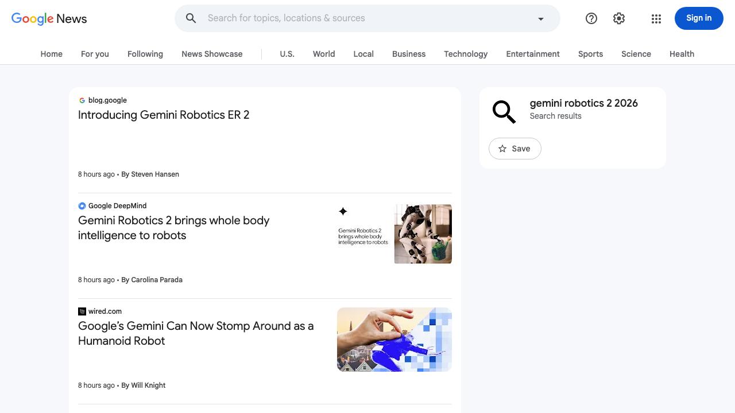Select the World section
This screenshot has height=413, width=735.
tap(324, 54)
